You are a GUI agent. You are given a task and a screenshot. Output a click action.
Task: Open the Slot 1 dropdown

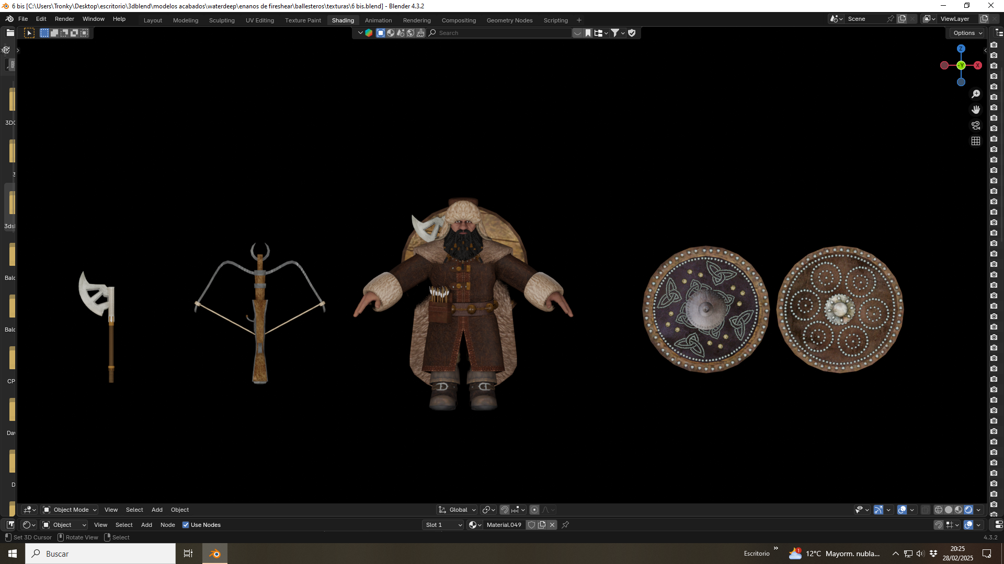pos(443,525)
